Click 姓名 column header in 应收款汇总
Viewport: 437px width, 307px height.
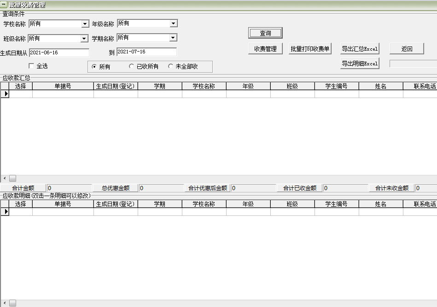tap(381, 87)
